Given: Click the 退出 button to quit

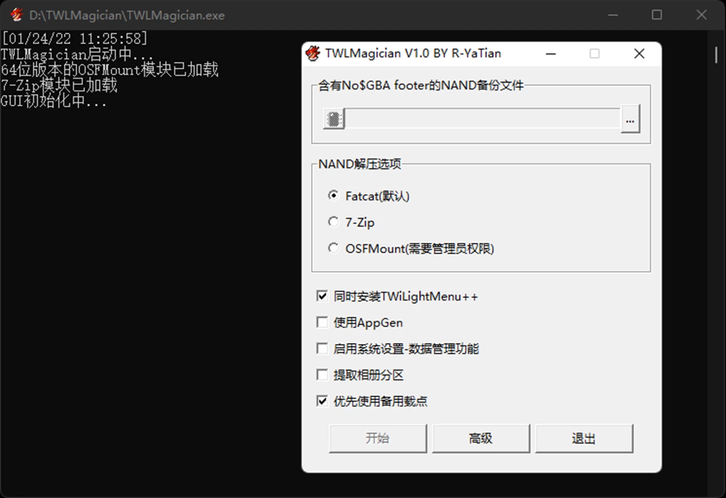Looking at the screenshot, I should 584,438.
